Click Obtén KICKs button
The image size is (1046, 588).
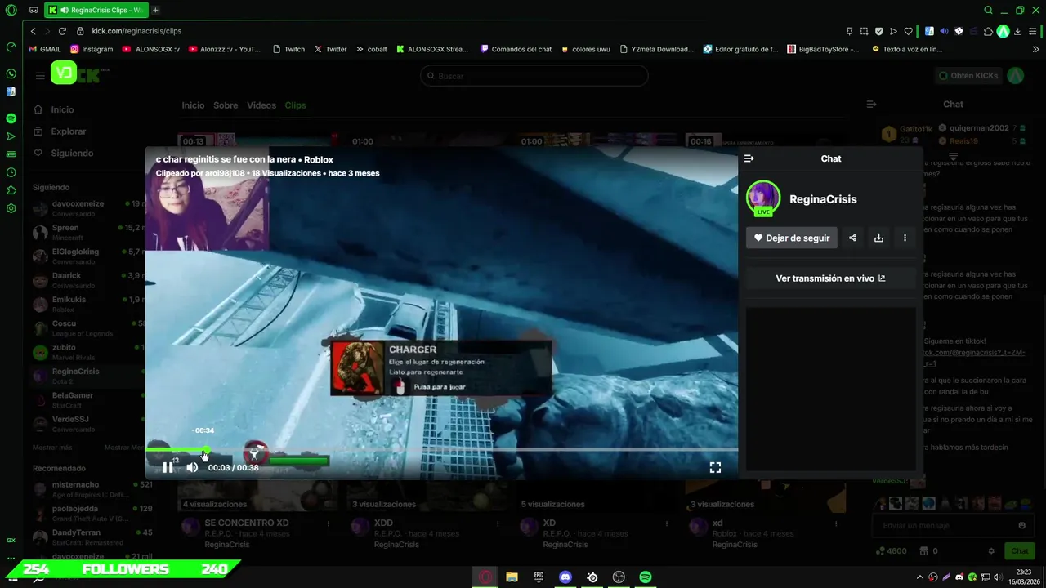(968, 76)
